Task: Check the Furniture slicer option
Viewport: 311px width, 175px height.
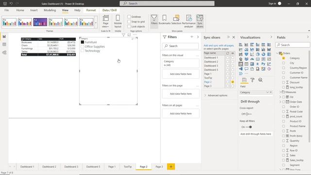Action: coord(83,42)
